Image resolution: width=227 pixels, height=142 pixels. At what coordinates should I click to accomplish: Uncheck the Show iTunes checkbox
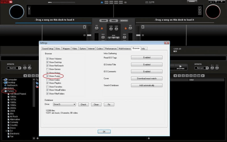point(47,76)
